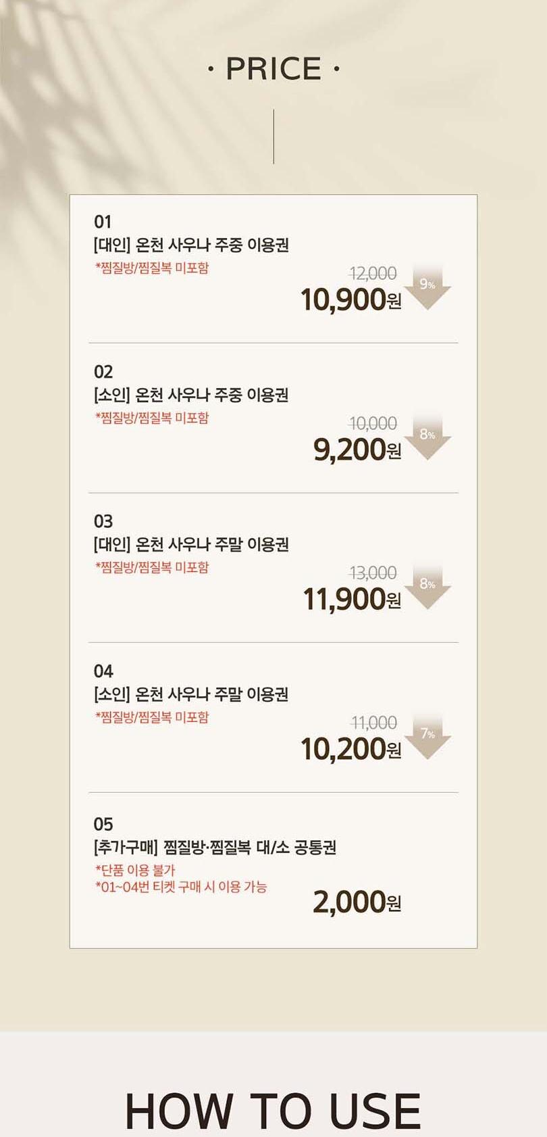Click the 10,200원 sale price
This screenshot has width=547, height=1137.
[x=350, y=749]
